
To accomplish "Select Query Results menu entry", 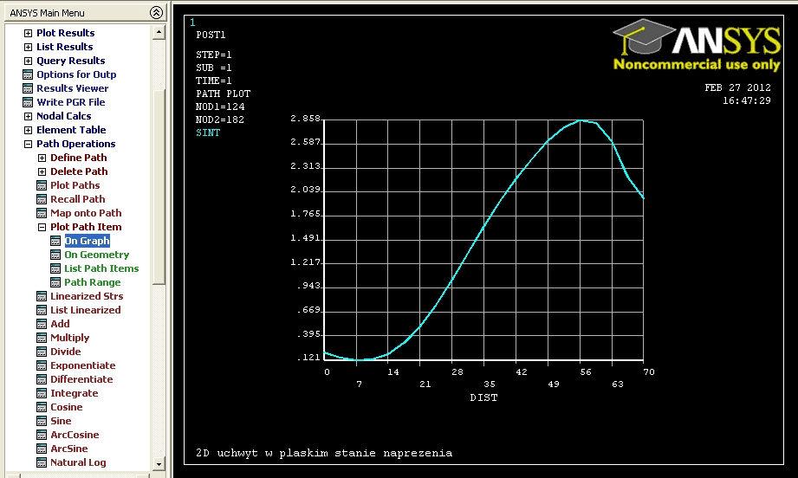I will click(x=71, y=61).
